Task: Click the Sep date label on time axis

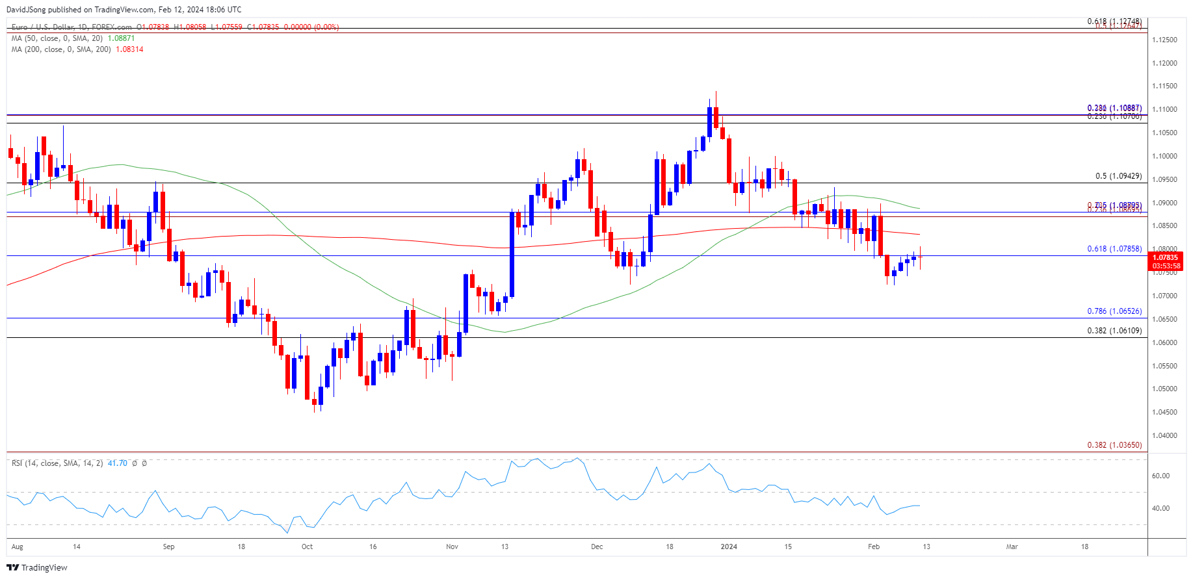Action: [x=169, y=547]
